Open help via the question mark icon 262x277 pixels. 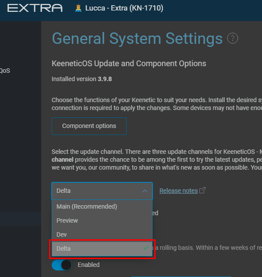(x=233, y=38)
